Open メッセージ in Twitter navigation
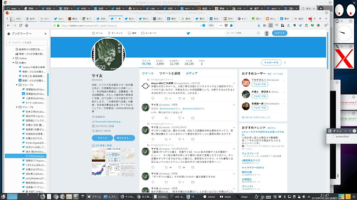 tap(149, 33)
